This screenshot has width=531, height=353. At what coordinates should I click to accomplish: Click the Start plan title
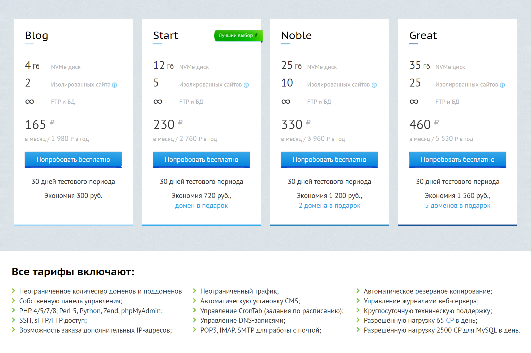coord(165,36)
